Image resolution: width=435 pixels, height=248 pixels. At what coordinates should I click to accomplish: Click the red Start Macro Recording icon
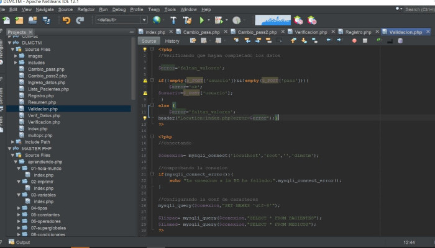point(355,41)
